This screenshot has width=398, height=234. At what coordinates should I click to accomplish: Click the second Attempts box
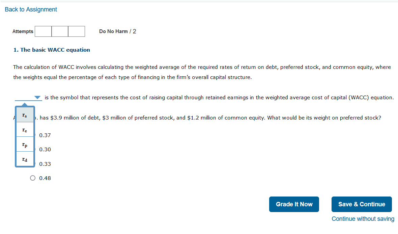coord(60,31)
